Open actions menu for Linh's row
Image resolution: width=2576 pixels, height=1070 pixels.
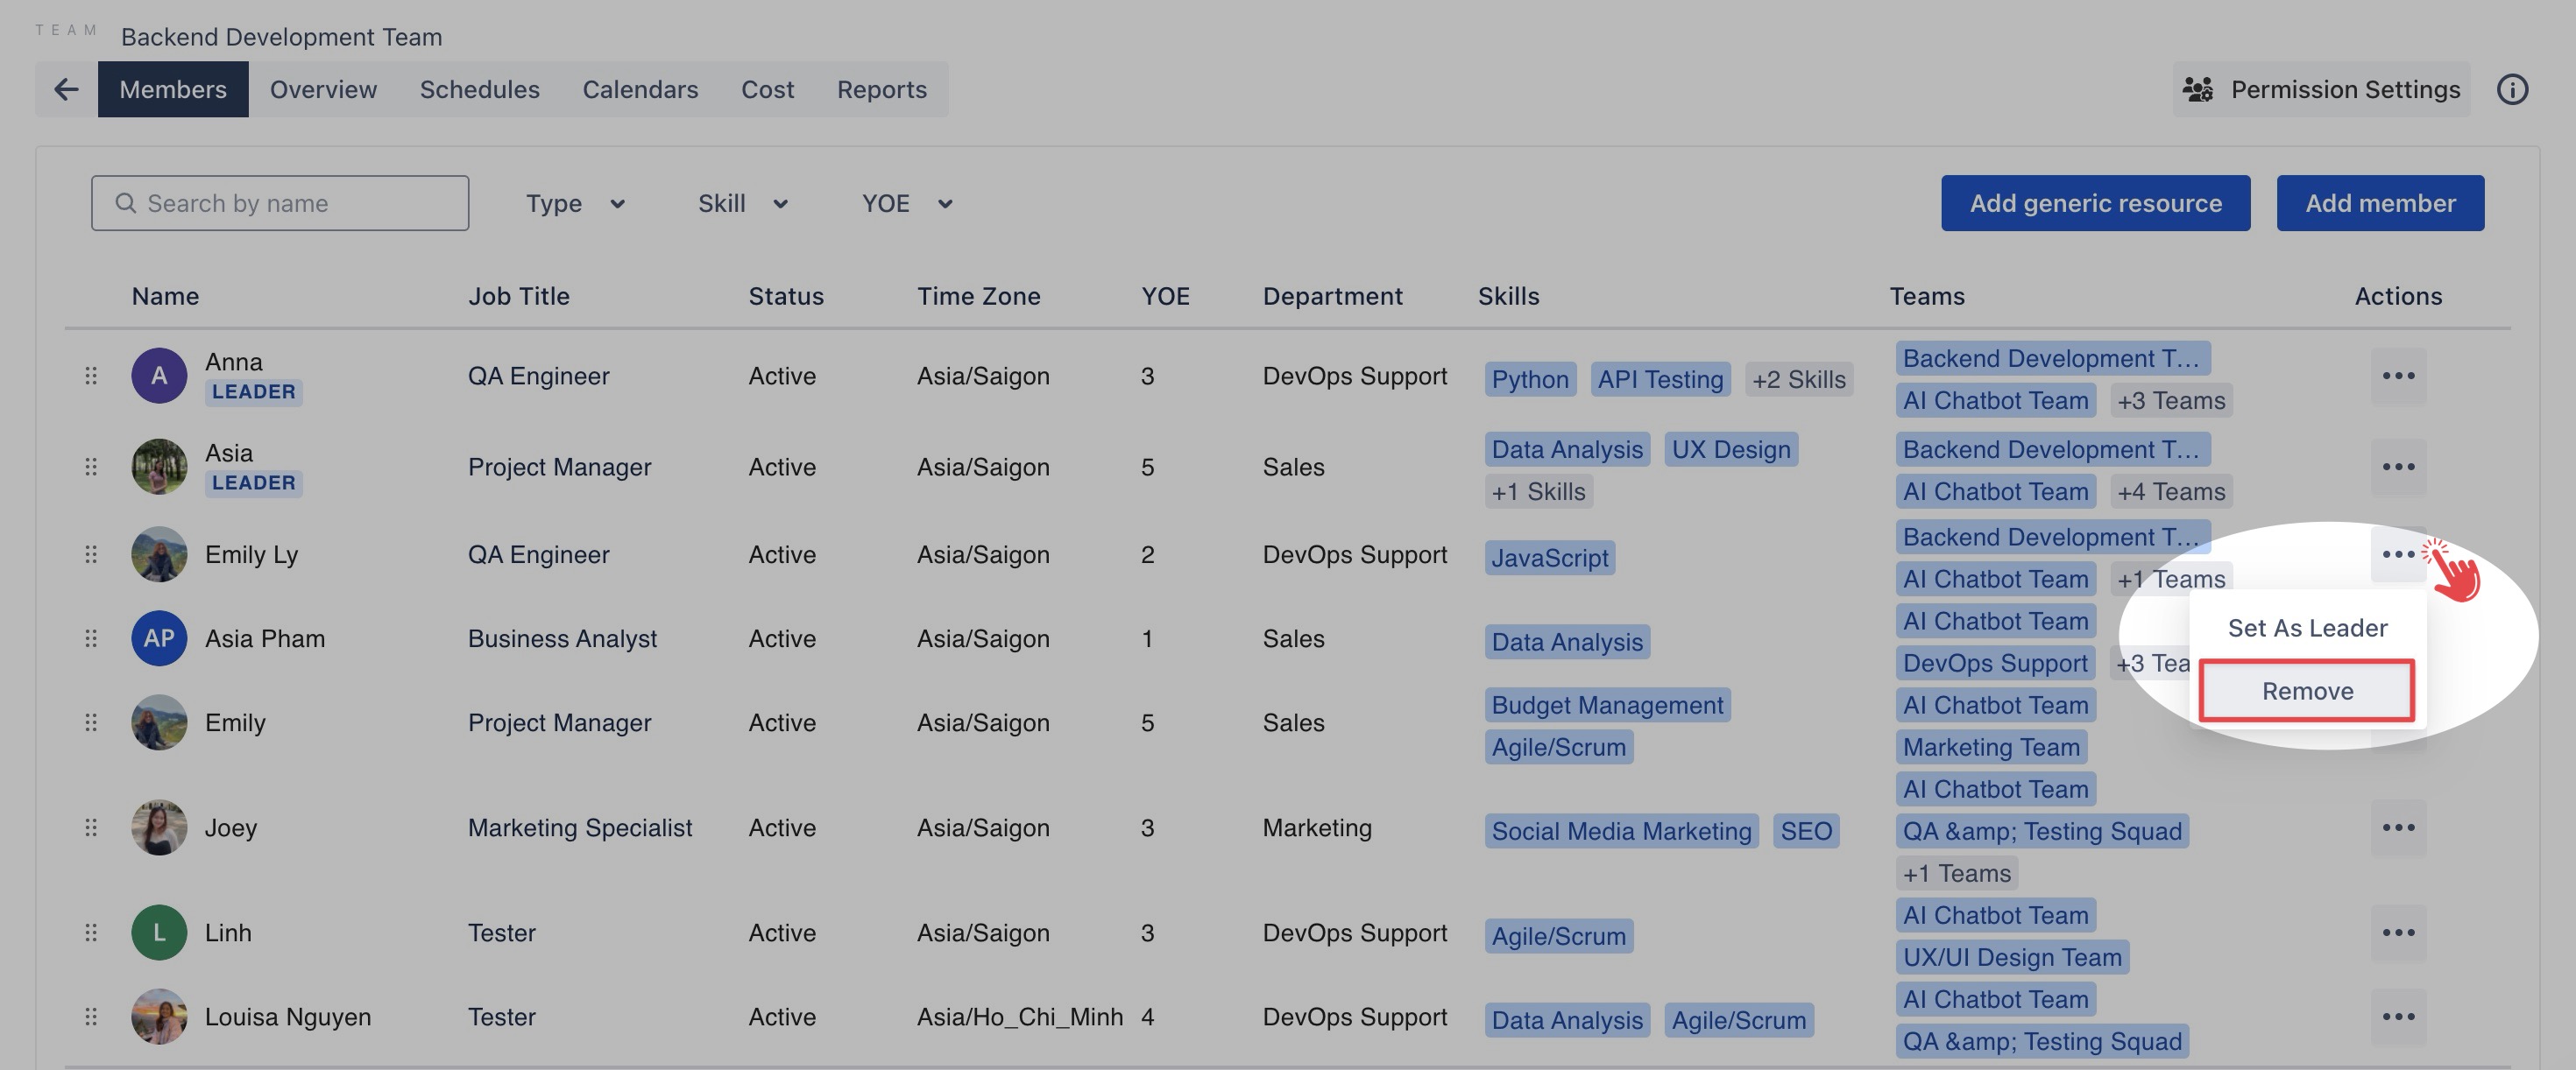[2397, 933]
